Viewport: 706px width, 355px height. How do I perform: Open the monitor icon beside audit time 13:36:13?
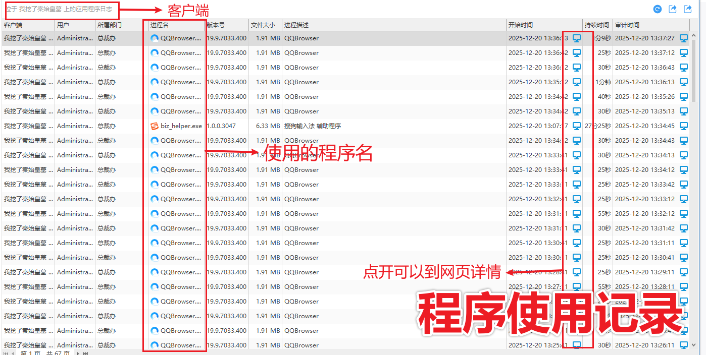click(x=684, y=82)
